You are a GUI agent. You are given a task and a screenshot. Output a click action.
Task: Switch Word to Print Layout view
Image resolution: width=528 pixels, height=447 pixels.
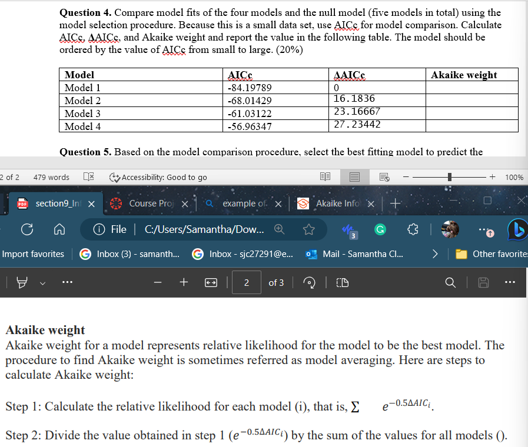tap(354, 177)
